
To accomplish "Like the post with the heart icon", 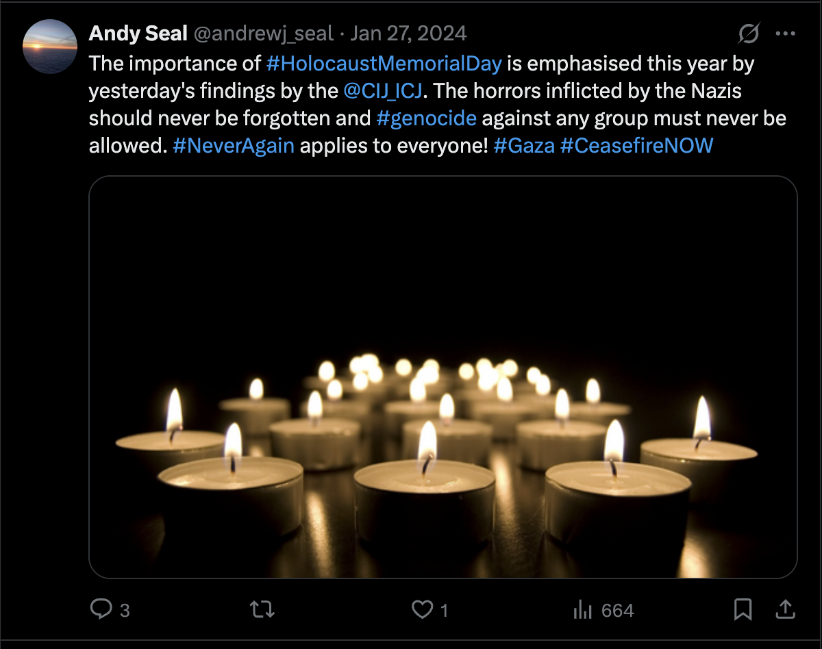I will 422,609.
